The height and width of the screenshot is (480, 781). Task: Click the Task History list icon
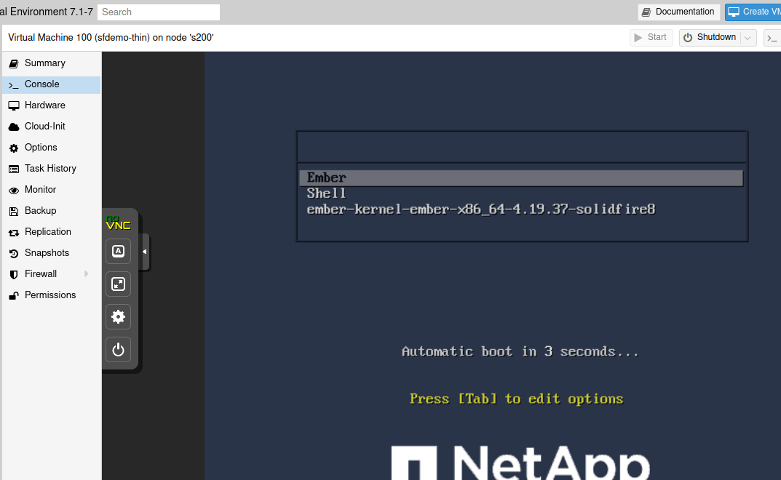point(14,169)
